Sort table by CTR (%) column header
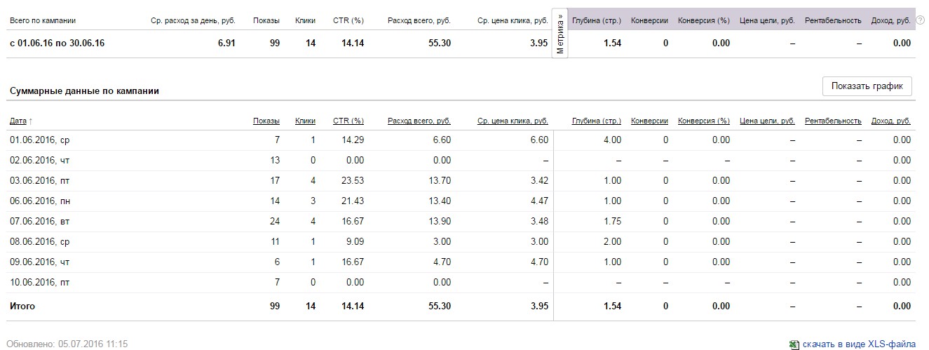Image resolution: width=929 pixels, height=350 pixels. coord(348,121)
